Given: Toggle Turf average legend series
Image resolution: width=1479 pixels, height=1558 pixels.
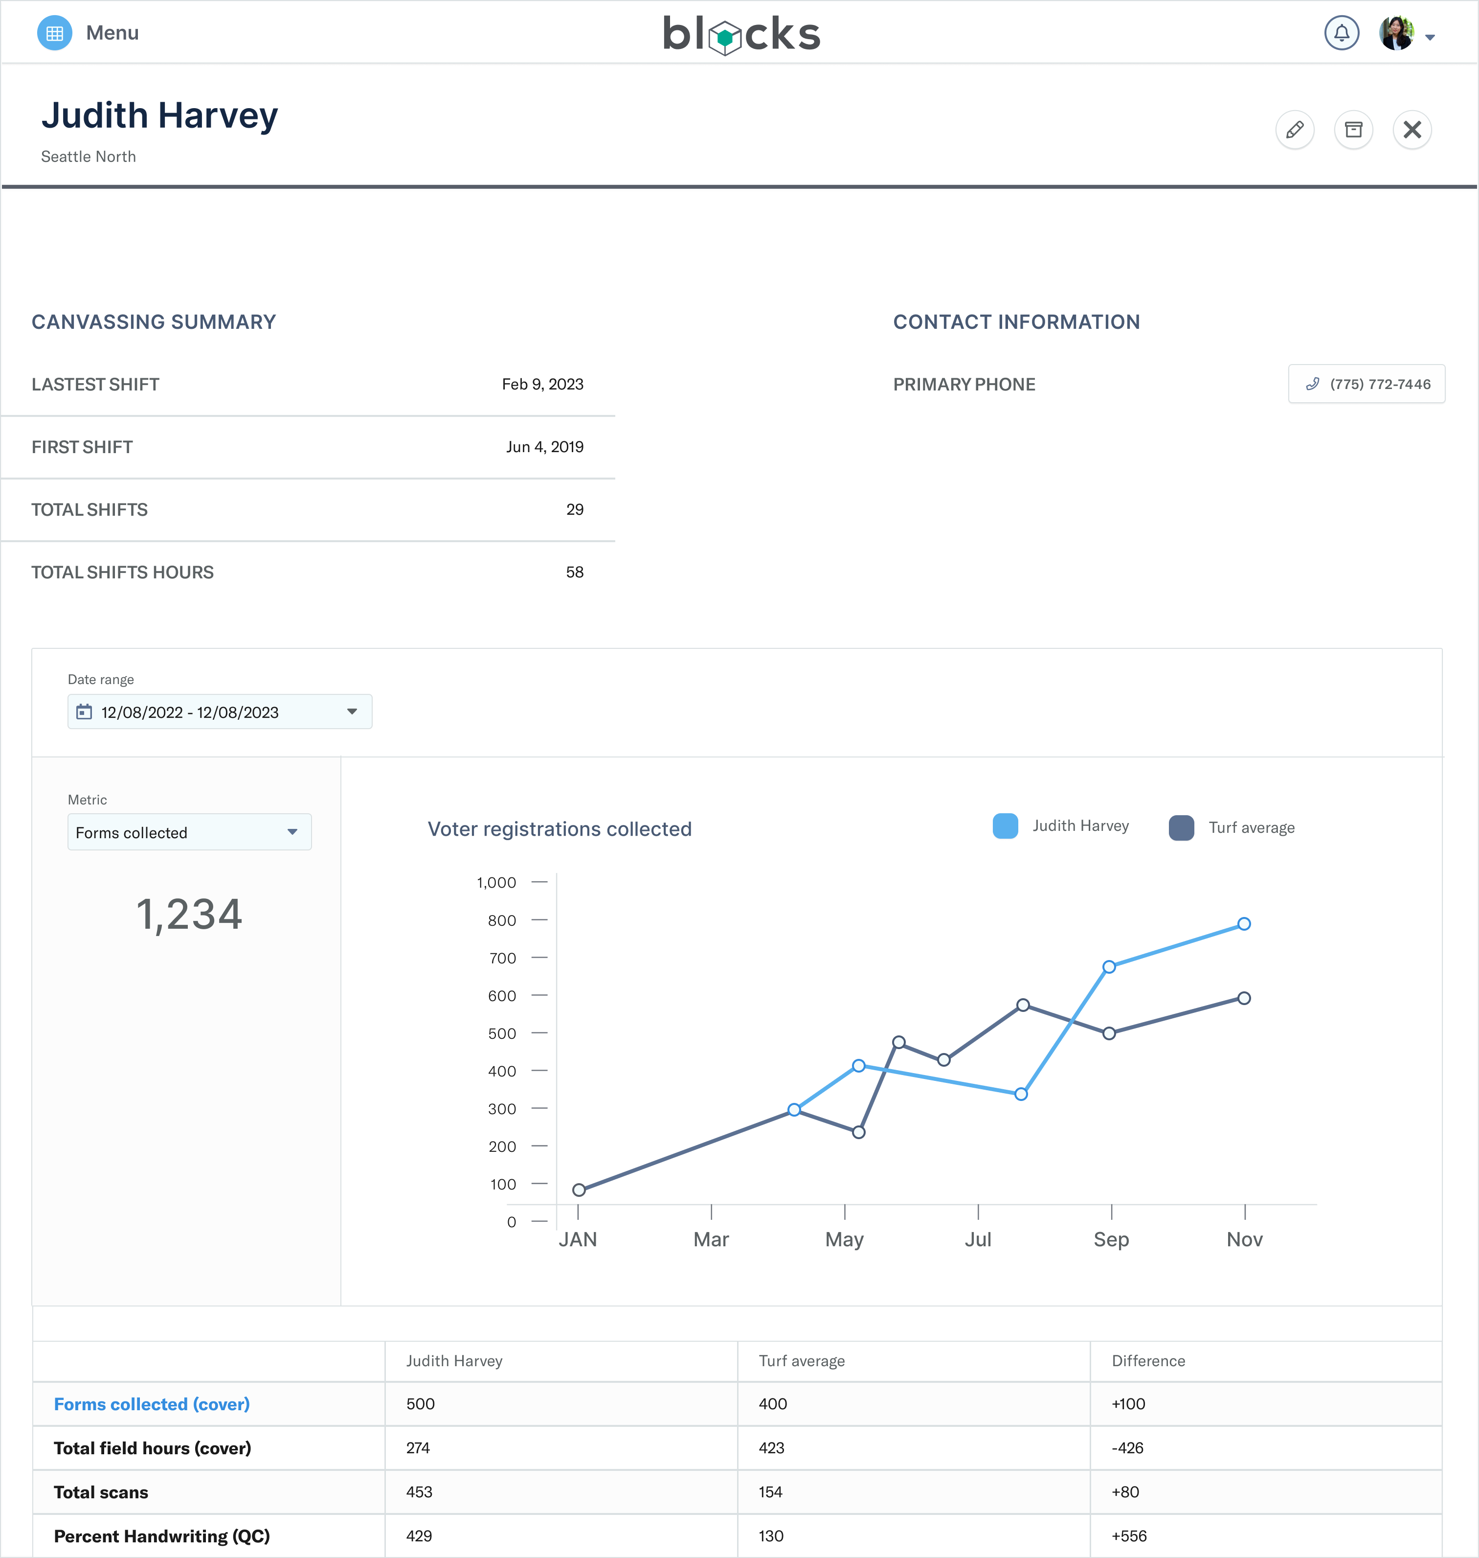Looking at the screenshot, I should click(1232, 827).
